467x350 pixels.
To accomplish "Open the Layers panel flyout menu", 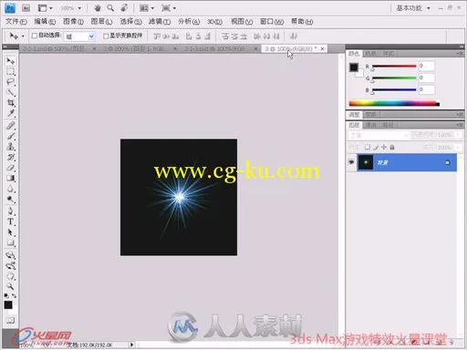I will click(461, 125).
